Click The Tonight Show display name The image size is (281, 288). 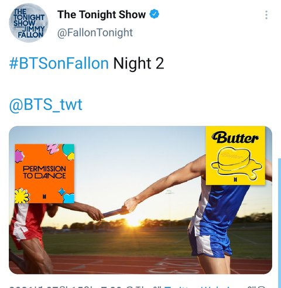(101, 15)
